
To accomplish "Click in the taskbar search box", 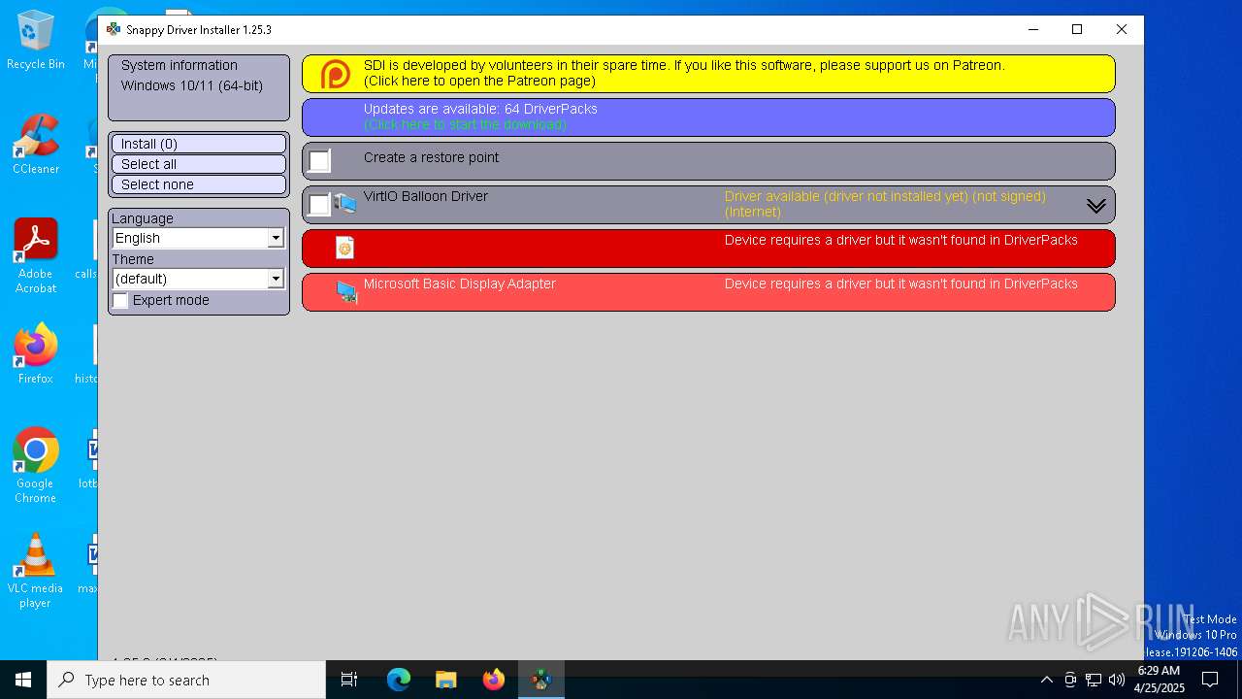I will (x=186, y=680).
